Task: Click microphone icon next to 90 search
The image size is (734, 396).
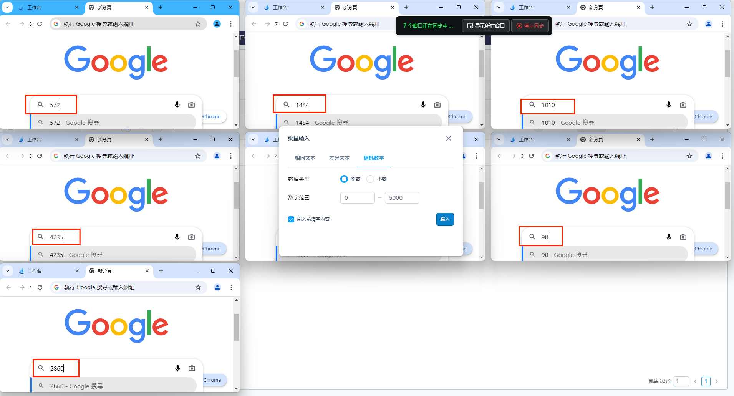Action: coord(669,237)
